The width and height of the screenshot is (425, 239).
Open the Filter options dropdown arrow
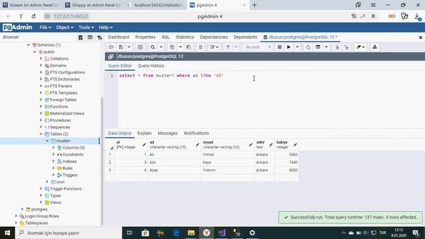(236, 47)
